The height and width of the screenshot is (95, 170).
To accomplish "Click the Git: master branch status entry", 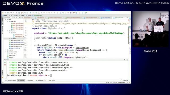I will (121, 83).
